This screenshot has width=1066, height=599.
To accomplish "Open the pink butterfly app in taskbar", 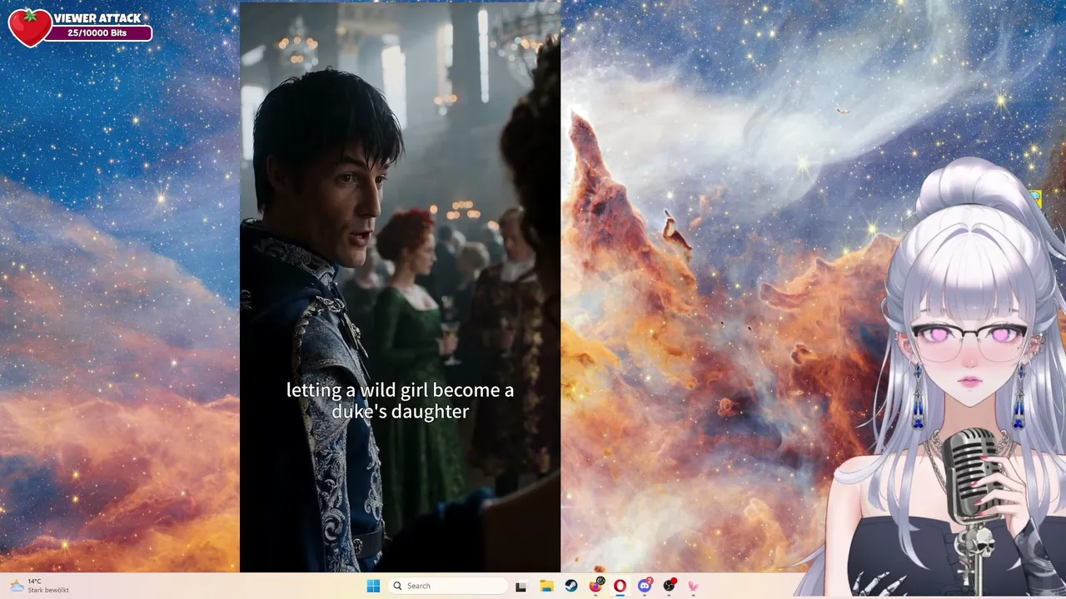I will pyautogui.click(x=693, y=586).
